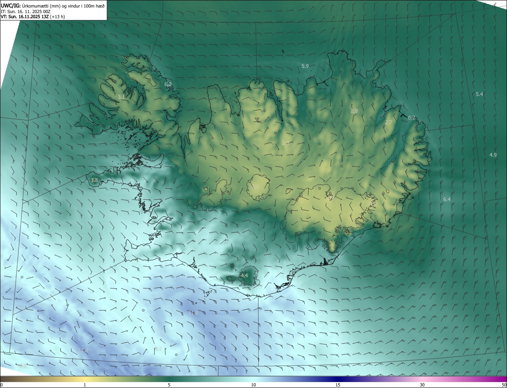Select the 2.8 value in northeast Iceland

tap(354, 111)
